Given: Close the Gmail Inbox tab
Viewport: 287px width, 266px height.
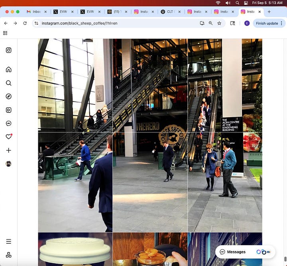Looking at the screenshot, I should (x=45, y=12).
